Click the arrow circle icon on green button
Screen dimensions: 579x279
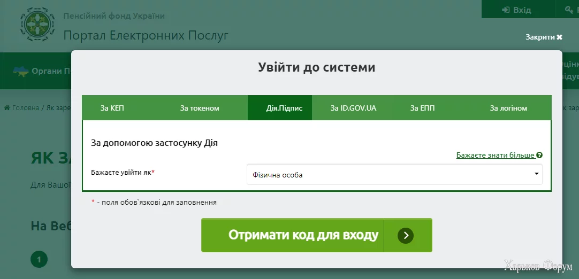[406, 236]
